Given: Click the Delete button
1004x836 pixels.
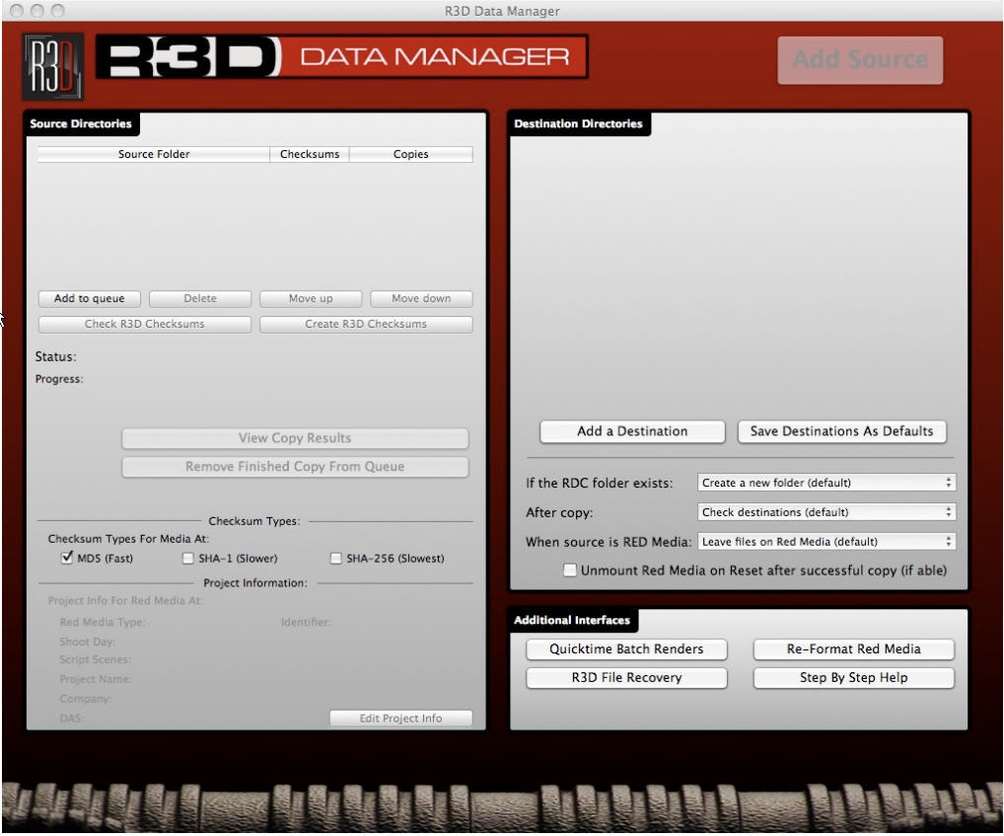Looking at the screenshot, I should (x=200, y=298).
